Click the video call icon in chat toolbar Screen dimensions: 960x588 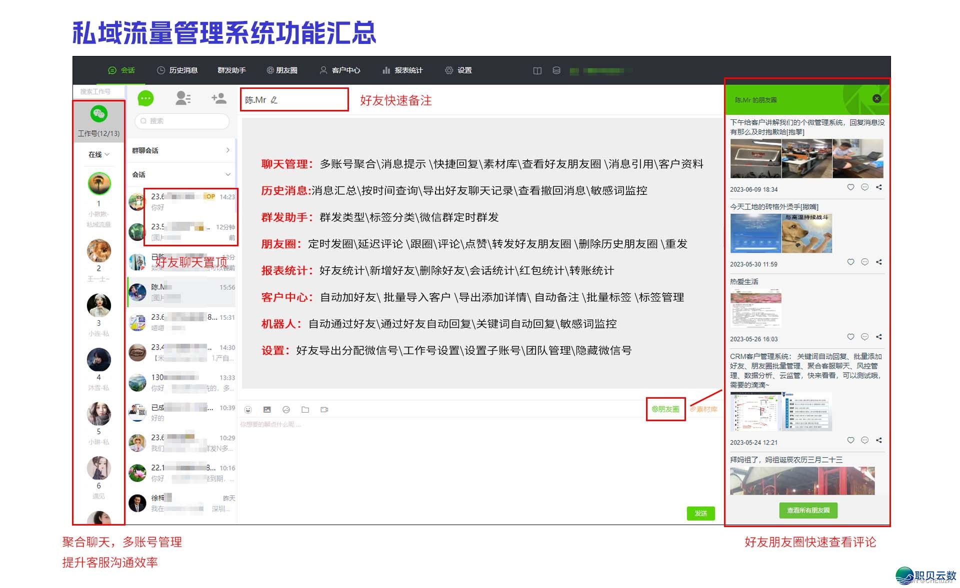click(324, 410)
